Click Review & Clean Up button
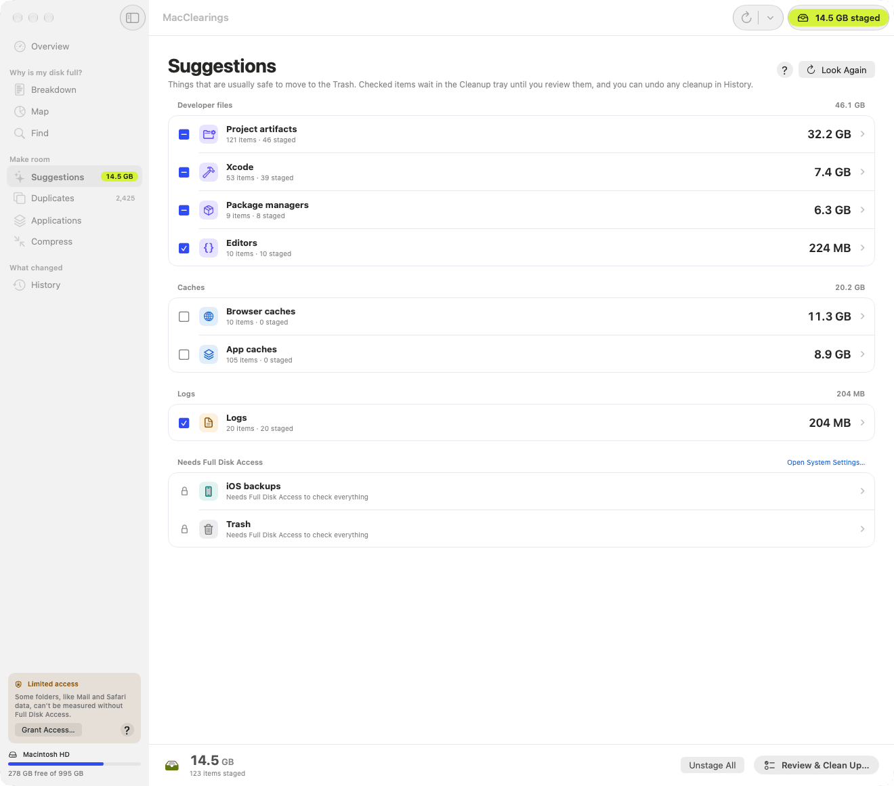The width and height of the screenshot is (894, 786). coord(816,765)
